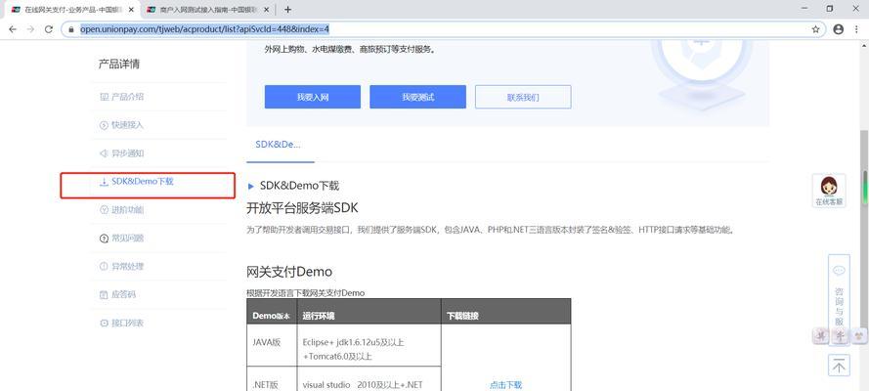Click the 我要入网 button
The height and width of the screenshot is (391, 869).
(x=313, y=97)
